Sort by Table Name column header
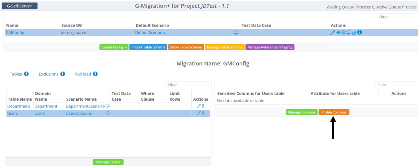The height and width of the screenshot is (167, 418). [20, 99]
